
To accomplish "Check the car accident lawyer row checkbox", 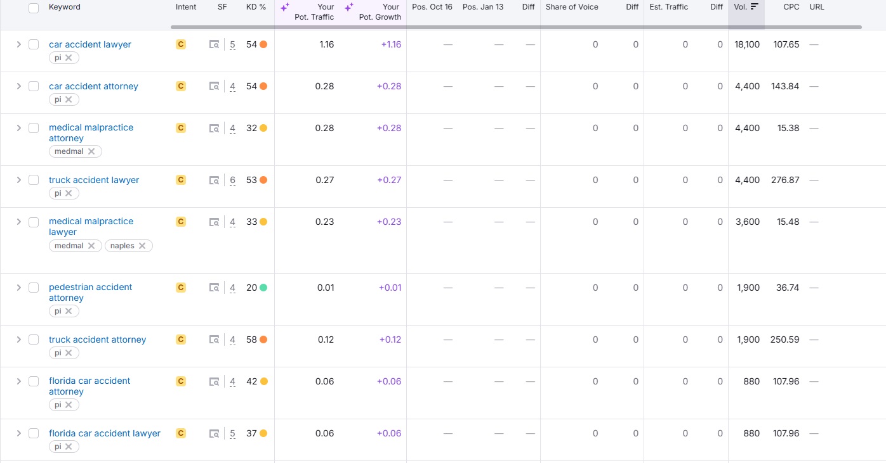I will pos(34,44).
